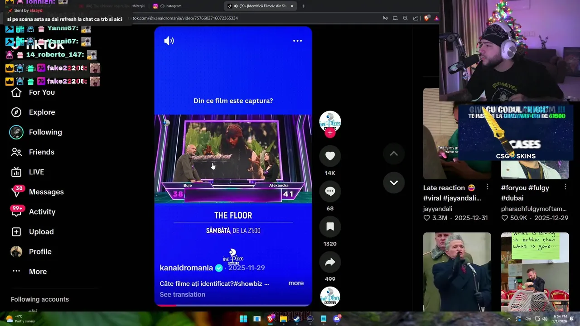This screenshot has width=580, height=326.
Task: Open the sticky note cafe video thumbnail
Action: pos(535,272)
